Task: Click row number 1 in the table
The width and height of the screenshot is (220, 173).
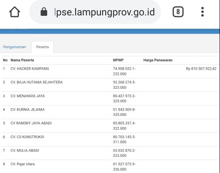Action: (x=4, y=69)
